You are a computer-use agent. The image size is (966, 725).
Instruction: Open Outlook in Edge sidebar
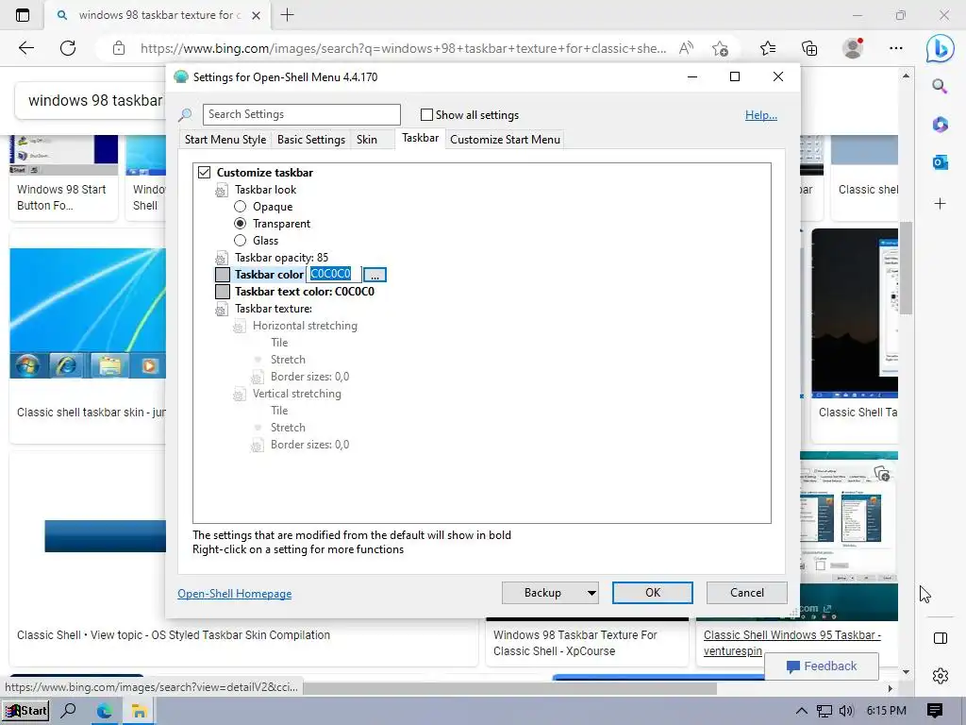[x=941, y=162]
